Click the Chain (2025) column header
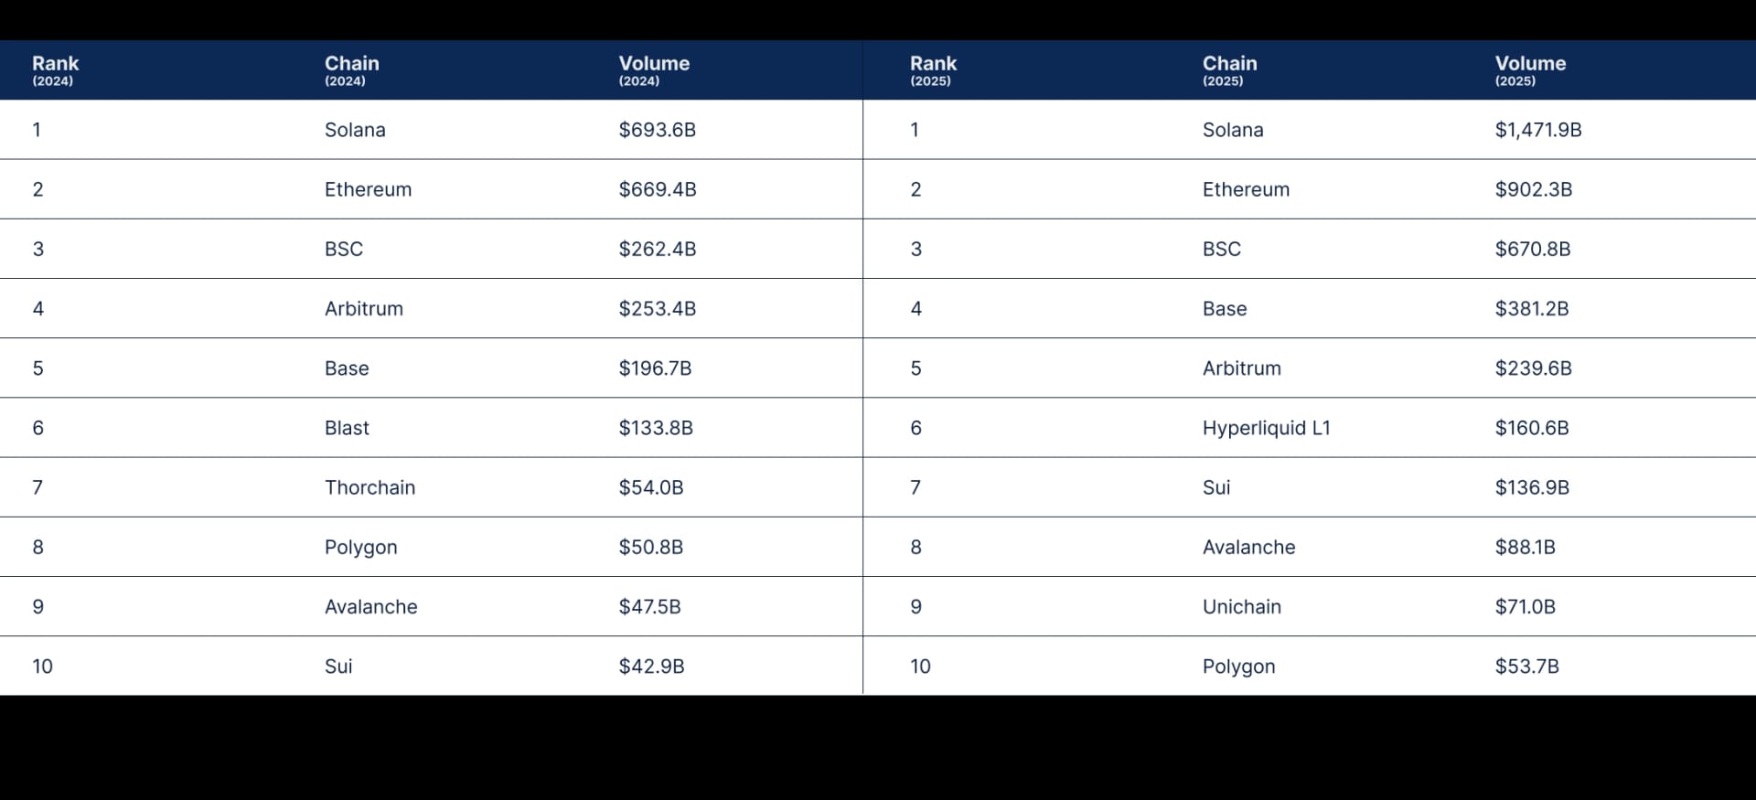1756x800 pixels. 1229,70
